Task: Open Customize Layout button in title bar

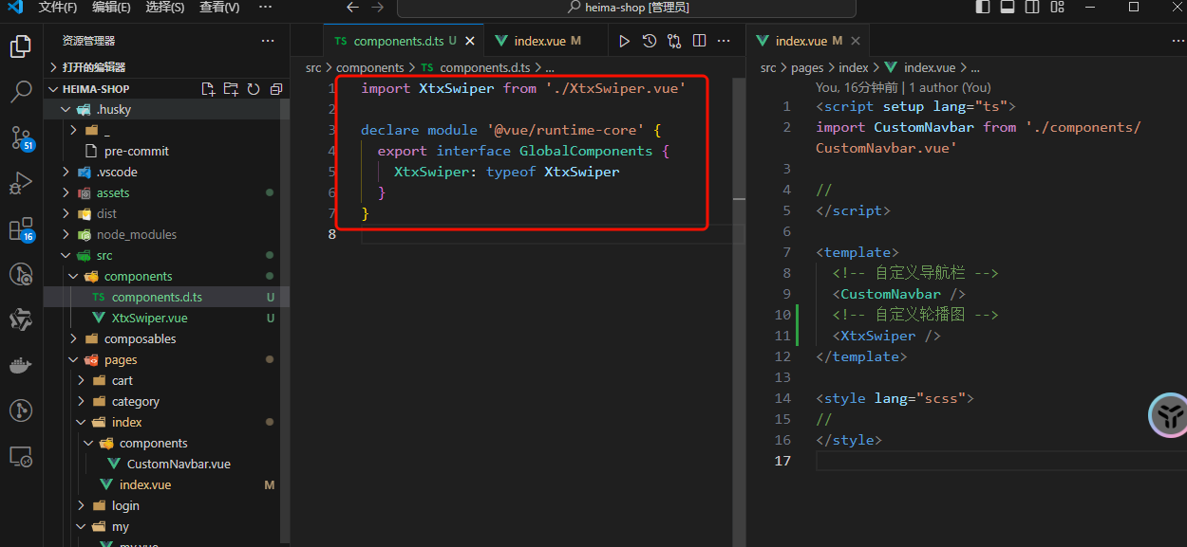Action: (1057, 8)
